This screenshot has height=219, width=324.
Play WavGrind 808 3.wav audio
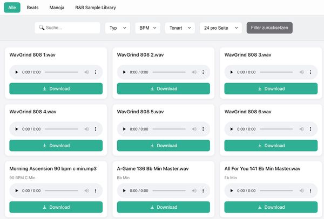tap(231, 72)
